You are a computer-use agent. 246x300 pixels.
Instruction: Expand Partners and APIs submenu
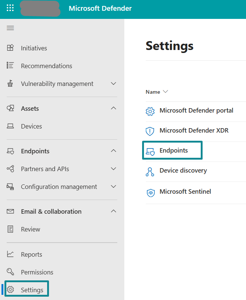tap(114, 169)
